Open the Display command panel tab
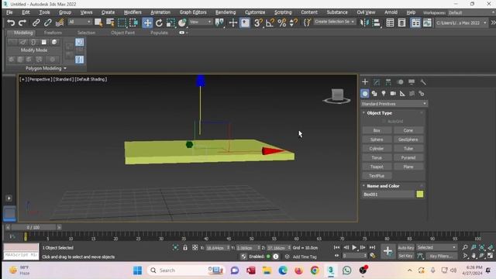Screen dimensions: 496x279 (412, 82)
